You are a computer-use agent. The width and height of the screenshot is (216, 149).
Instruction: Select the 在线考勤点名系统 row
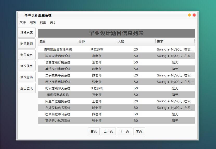[116, 108]
